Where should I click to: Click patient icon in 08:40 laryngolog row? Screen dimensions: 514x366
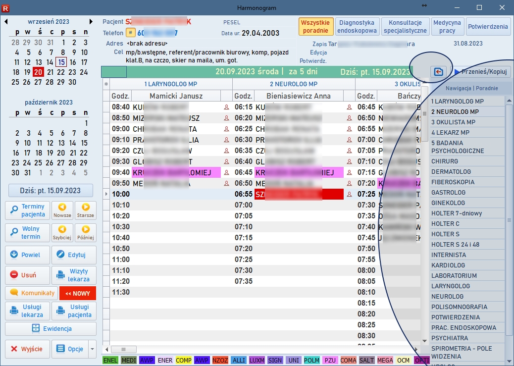[x=226, y=107]
